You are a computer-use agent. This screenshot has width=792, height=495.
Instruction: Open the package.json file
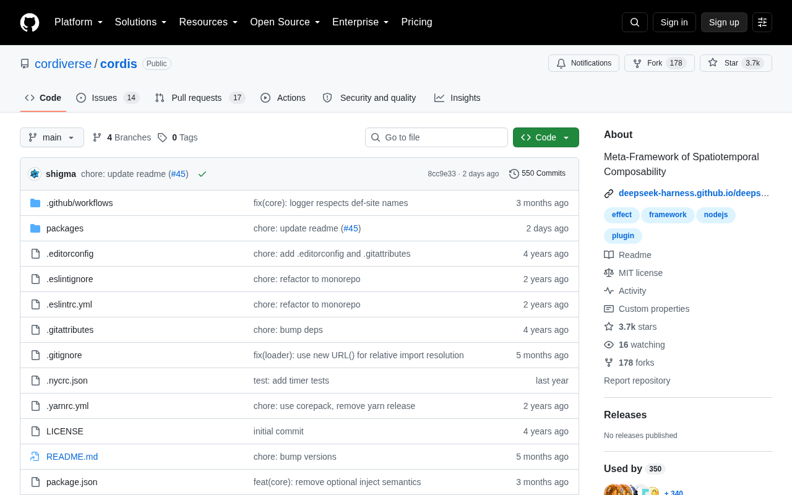(72, 482)
